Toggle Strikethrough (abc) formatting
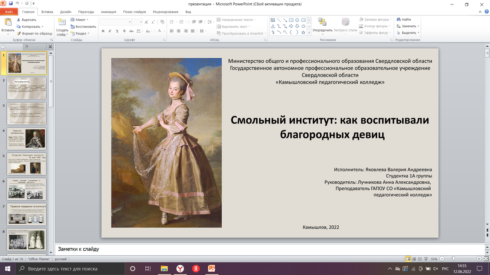Screen dimensions: 490x275 pyautogui.click(x=131, y=31)
